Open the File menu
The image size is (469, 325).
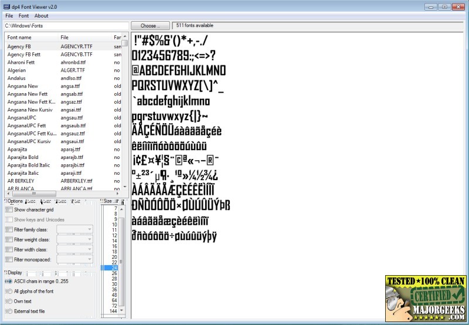(9, 16)
